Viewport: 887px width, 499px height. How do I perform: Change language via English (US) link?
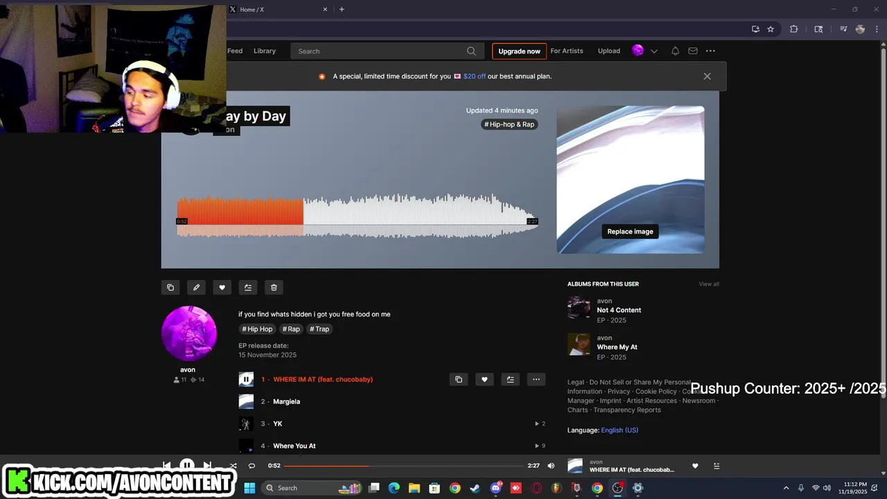[620, 430]
